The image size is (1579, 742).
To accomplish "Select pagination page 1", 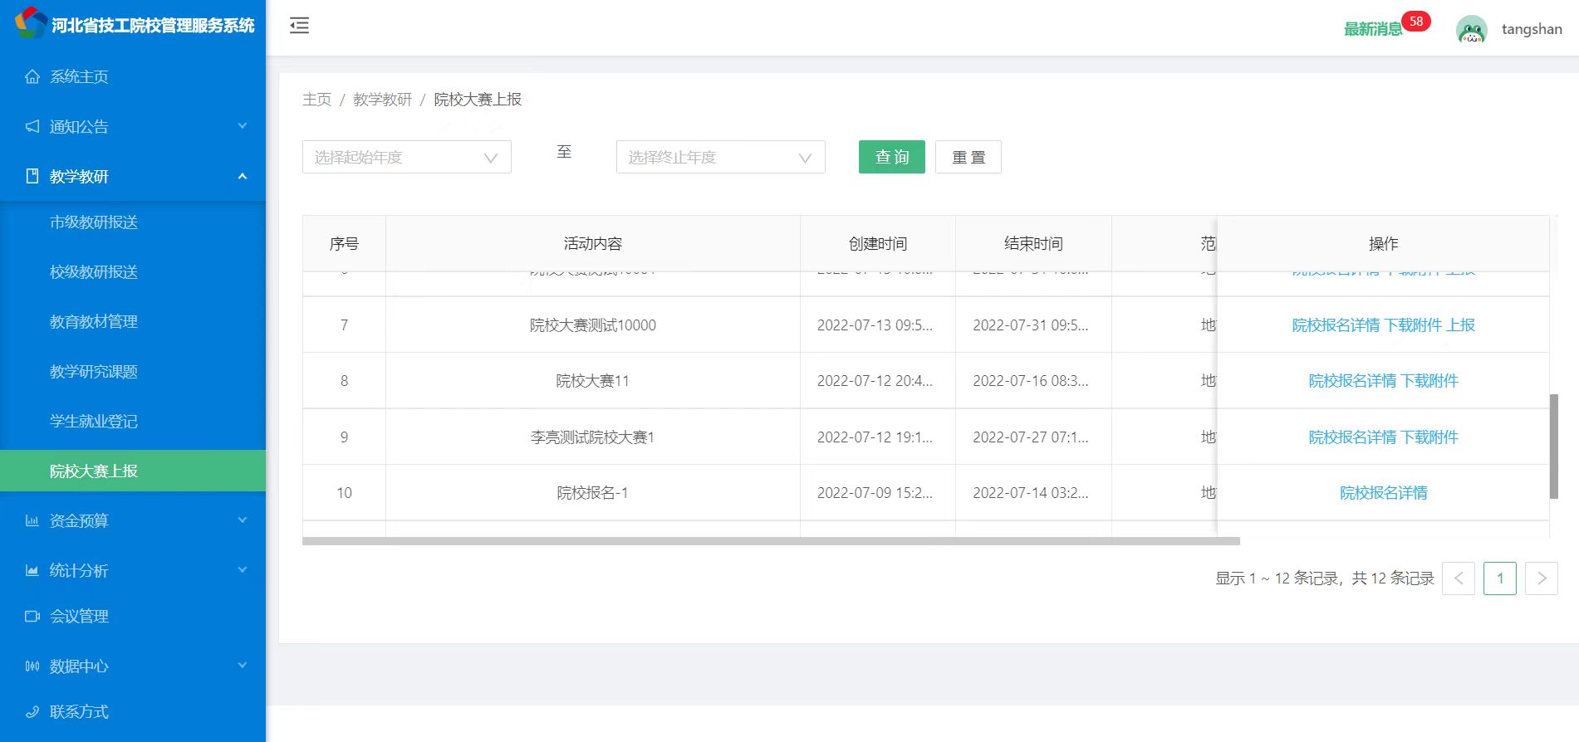I will (1500, 578).
